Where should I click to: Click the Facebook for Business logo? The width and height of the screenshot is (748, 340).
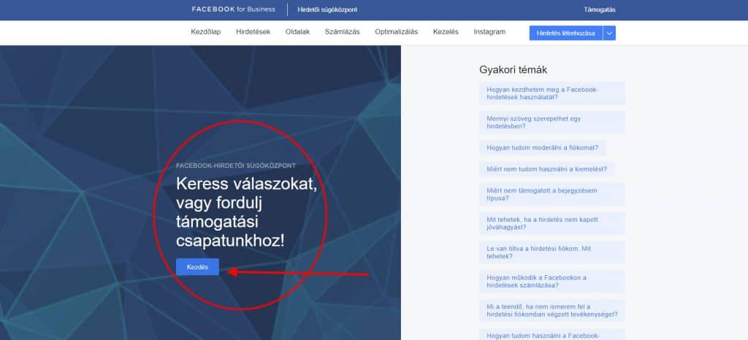point(233,9)
